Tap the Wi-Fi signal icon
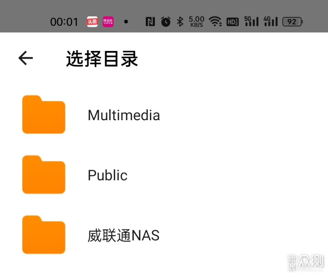This screenshot has width=328, height=275. (215, 21)
